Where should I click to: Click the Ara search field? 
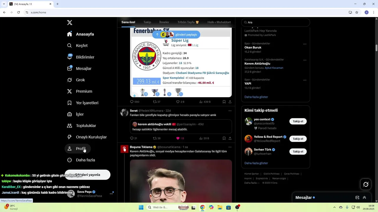(x=276, y=22)
